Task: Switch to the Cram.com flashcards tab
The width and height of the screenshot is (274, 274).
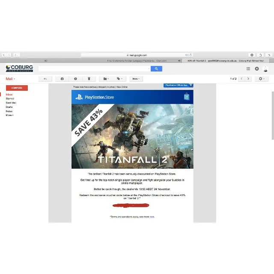Action: [137, 61]
